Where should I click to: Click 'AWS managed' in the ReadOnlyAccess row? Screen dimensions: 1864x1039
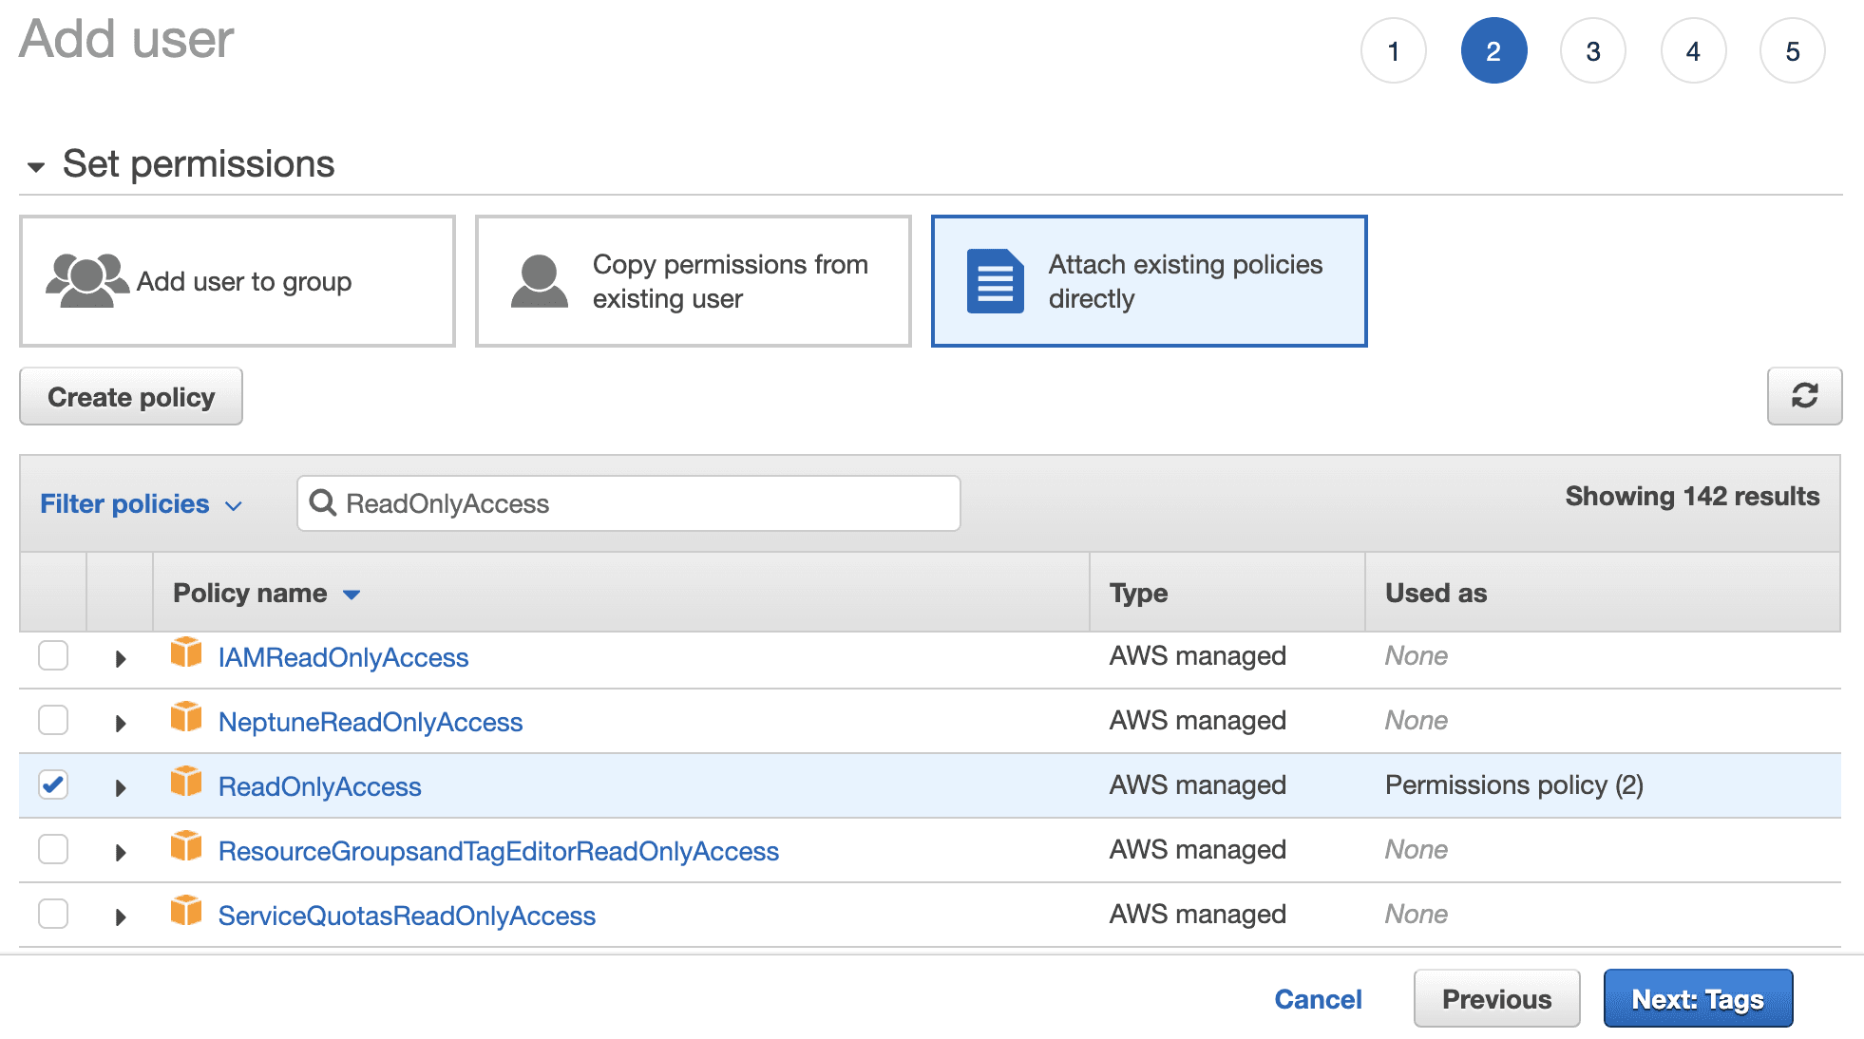tap(1197, 784)
